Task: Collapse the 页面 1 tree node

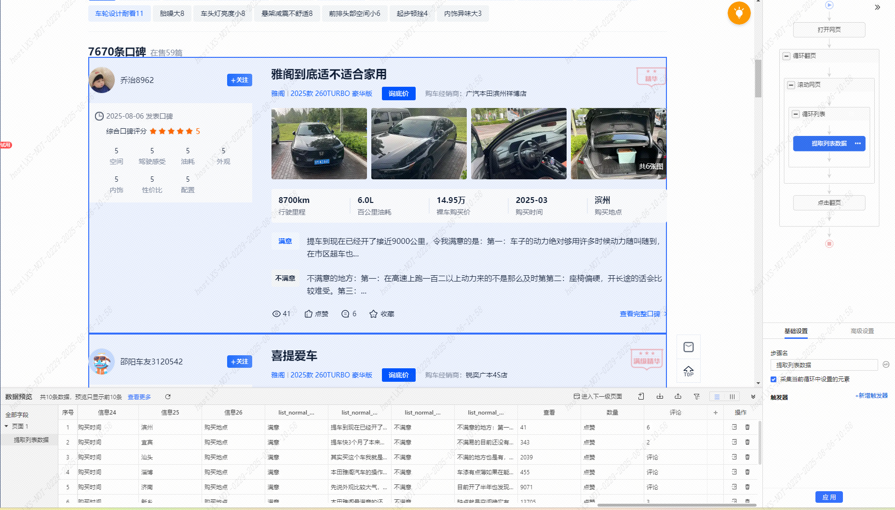Action: coord(6,426)
